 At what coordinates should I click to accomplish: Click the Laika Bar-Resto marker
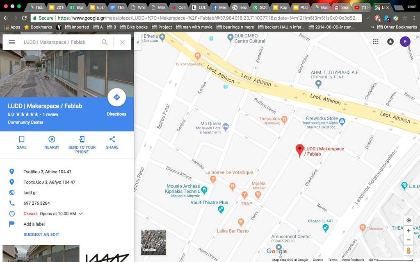[x=241, y=222]
